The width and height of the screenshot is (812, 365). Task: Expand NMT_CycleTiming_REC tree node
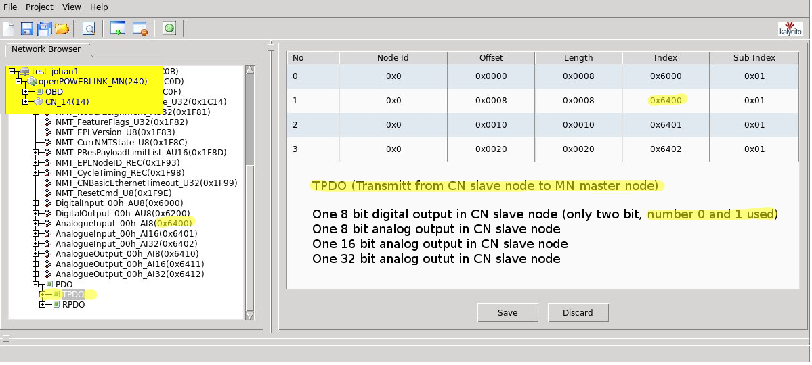pos(35,173)
